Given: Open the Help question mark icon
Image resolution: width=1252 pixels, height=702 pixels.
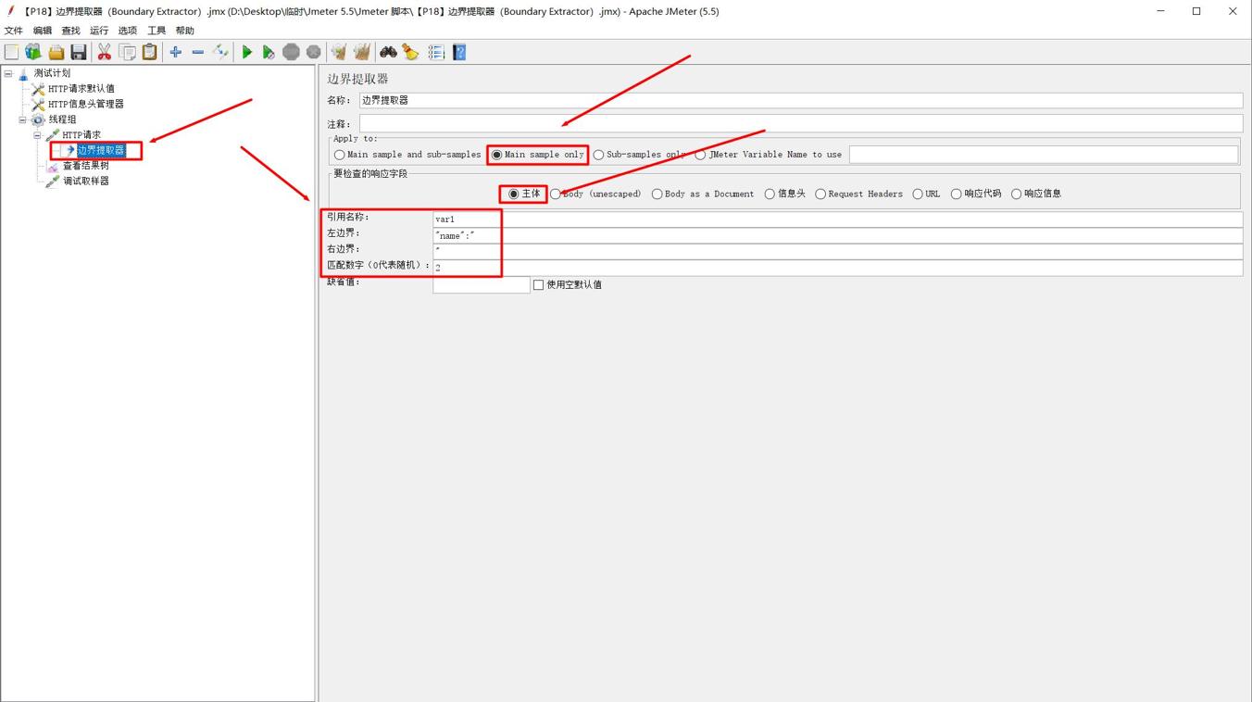Looking at the screenshot, I should pos(459,53).
